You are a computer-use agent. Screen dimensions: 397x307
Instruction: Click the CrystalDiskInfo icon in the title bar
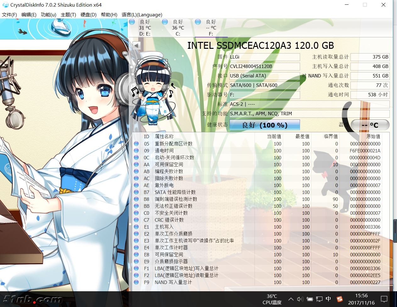(5, 5)
